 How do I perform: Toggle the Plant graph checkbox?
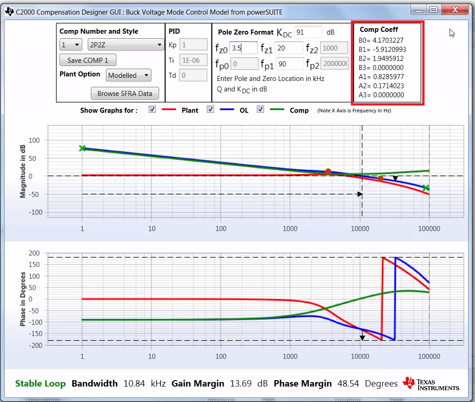(152, 109)
